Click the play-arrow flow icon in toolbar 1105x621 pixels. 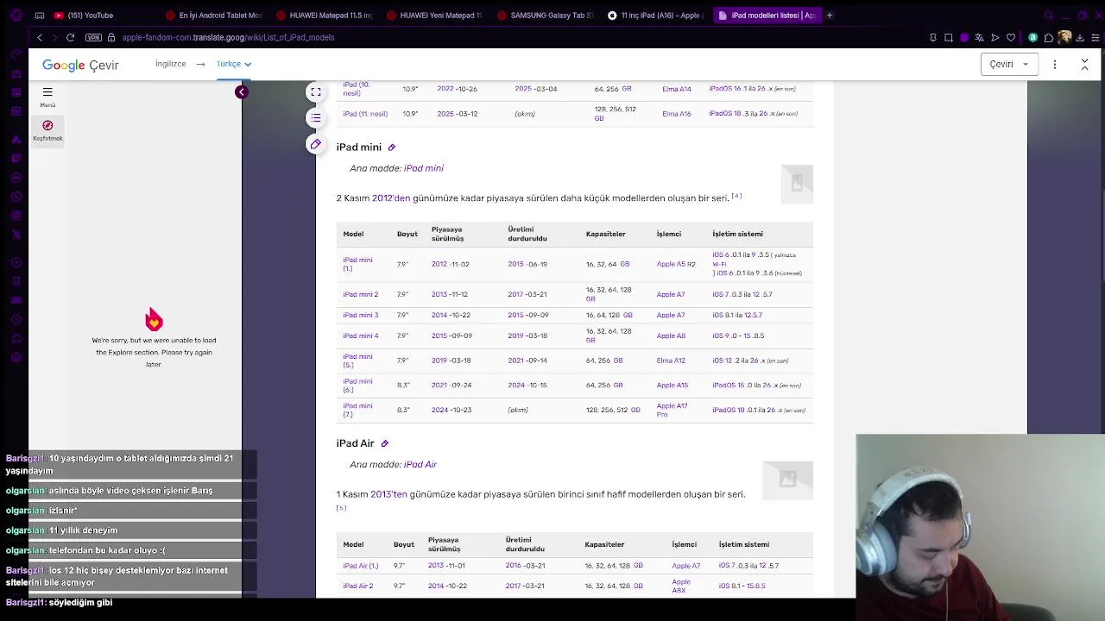(995, 37)
